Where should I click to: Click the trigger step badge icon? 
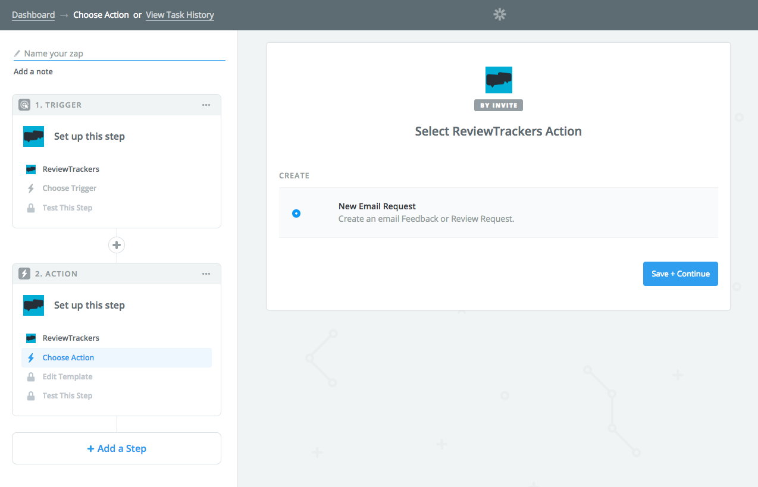24,105
